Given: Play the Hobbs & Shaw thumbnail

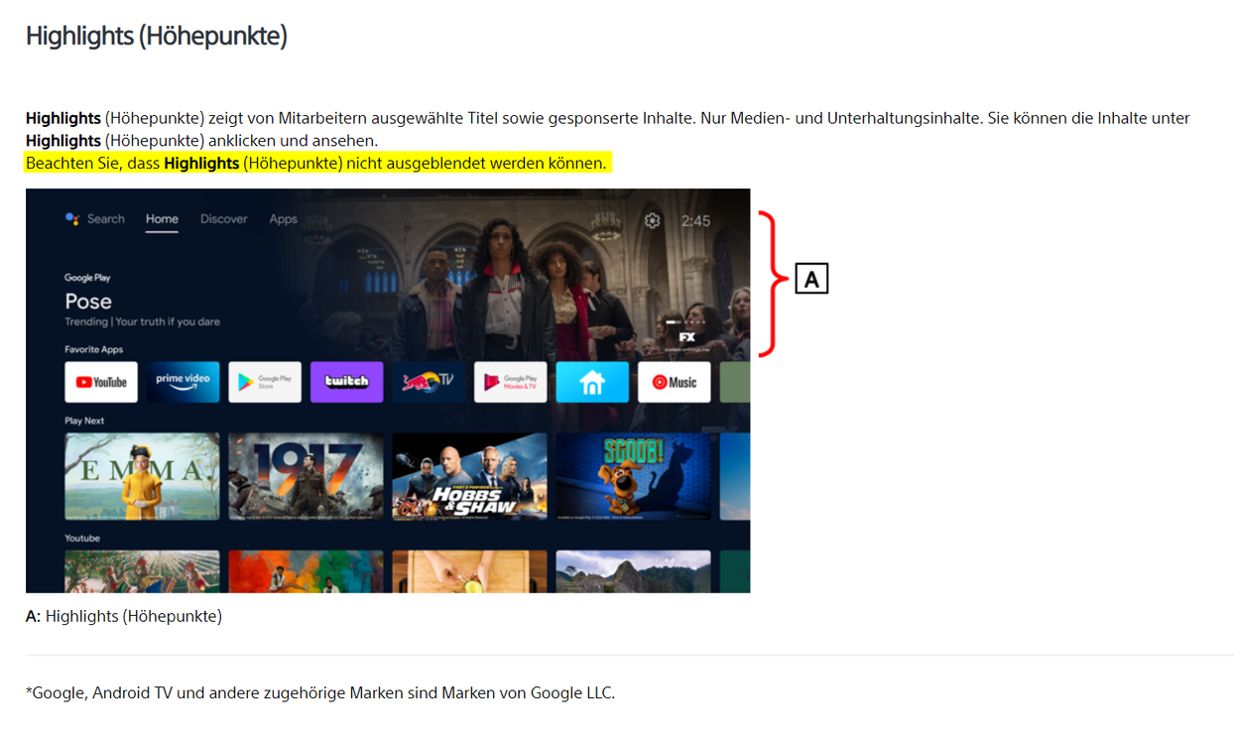Looking at the screenshot, I should 469,476.
